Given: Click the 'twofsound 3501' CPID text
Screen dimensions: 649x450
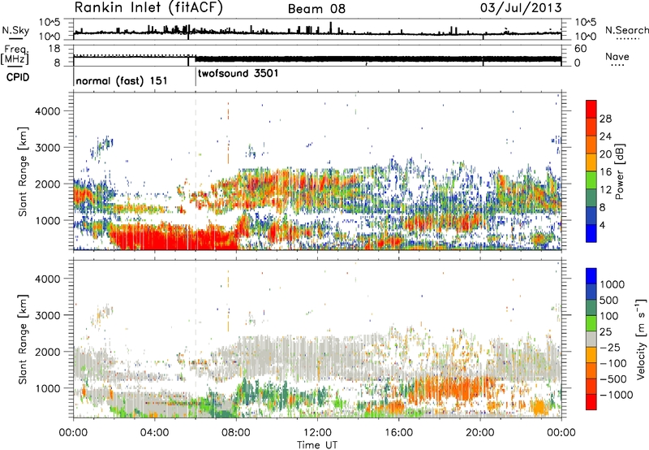Looking at the screenshot, I should [238, 74].
